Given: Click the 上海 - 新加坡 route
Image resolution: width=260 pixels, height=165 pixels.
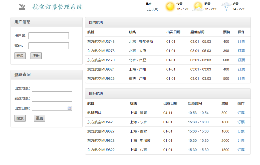Looking at the screenshot, I should (140, 141).
